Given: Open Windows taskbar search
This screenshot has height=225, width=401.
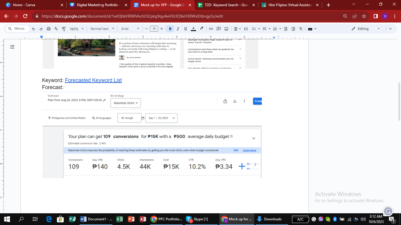Looking at the screenshot, I should coord(21,219).
